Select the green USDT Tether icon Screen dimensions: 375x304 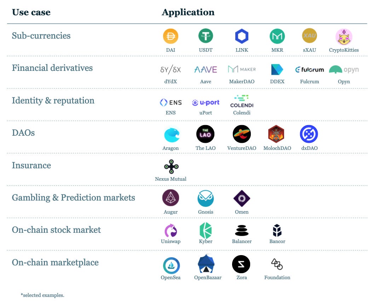click(206, 36)
